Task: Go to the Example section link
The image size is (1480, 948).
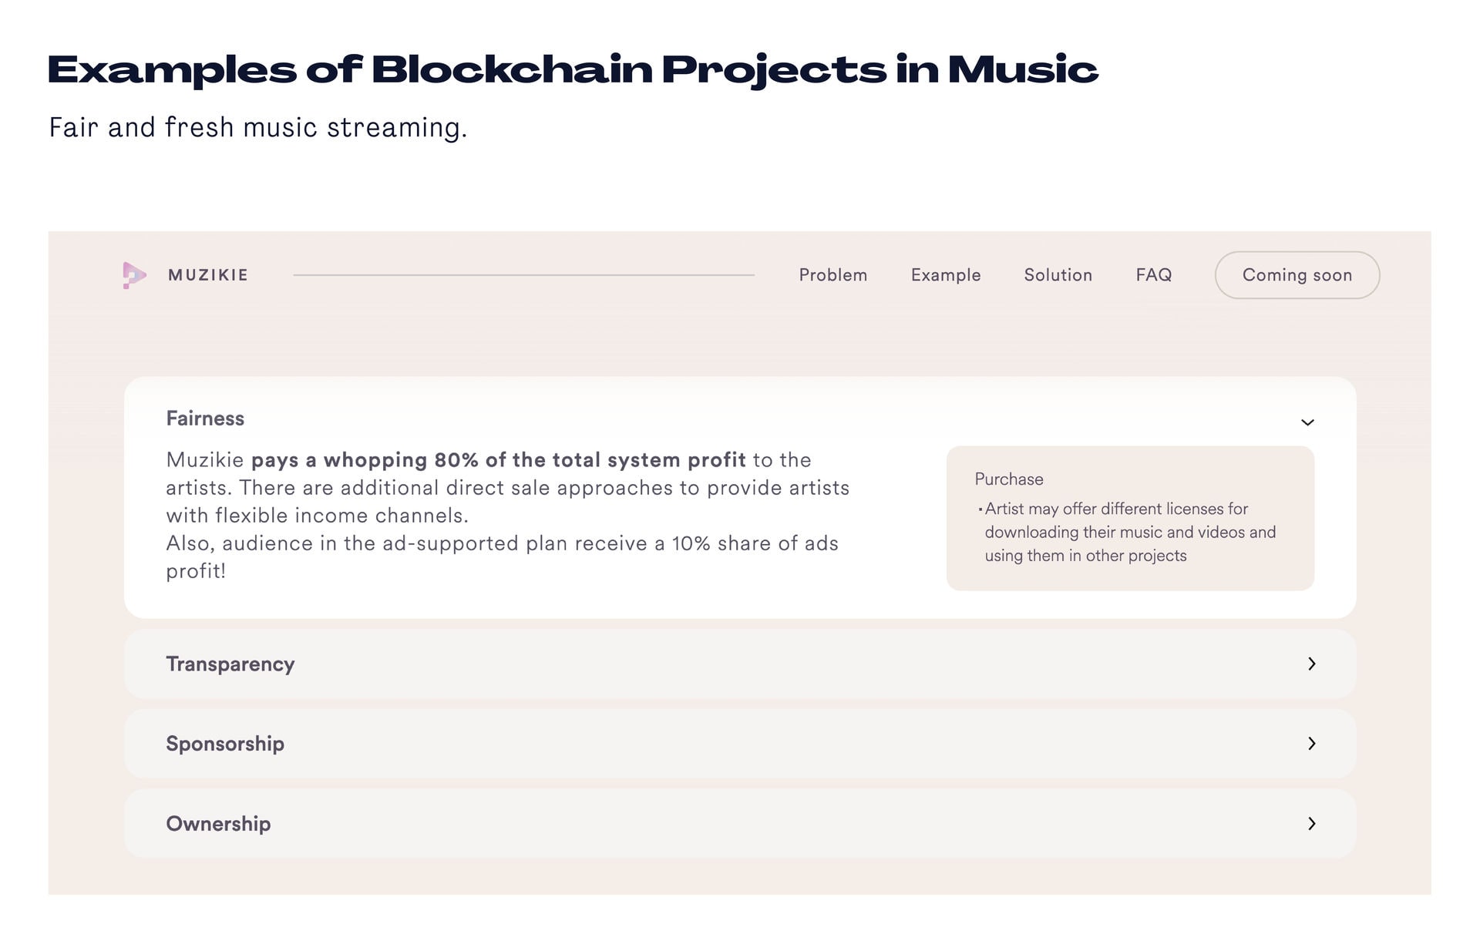Action: point(946,275)
